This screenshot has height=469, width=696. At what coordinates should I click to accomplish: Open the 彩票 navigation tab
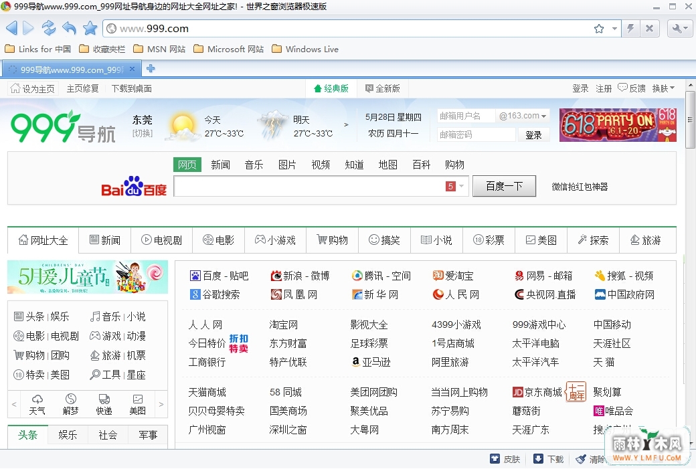coord(489,240)
